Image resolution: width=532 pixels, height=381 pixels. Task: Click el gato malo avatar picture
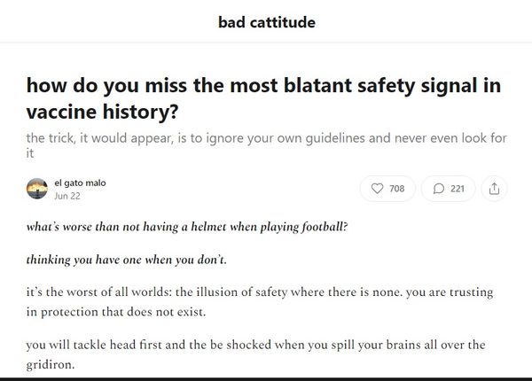point(37,189)
